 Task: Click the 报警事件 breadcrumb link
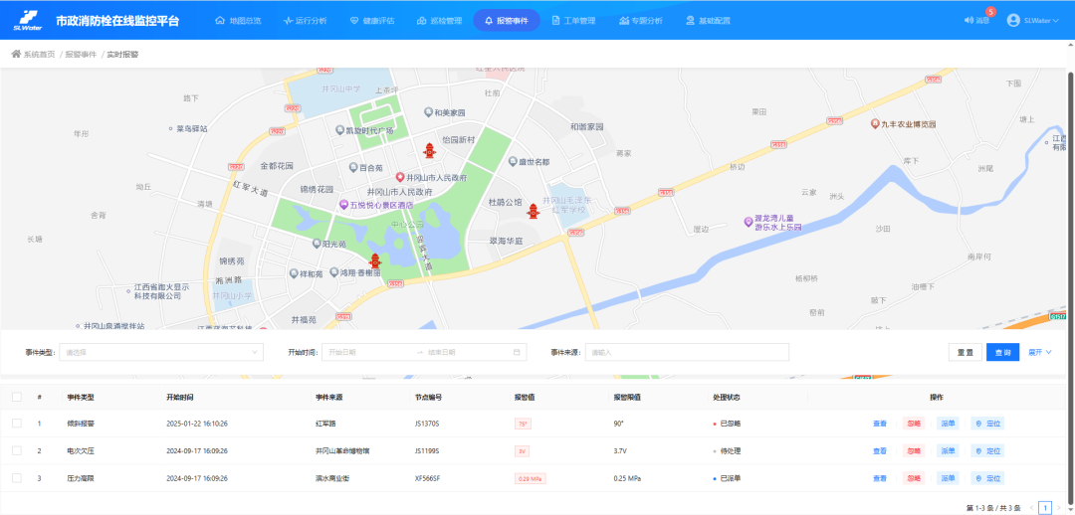point(81,54)
